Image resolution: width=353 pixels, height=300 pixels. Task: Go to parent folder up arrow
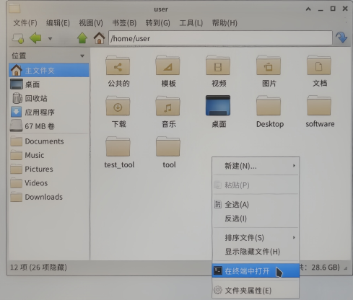click(82, 38)
